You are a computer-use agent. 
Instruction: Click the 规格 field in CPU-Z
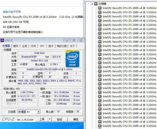click(50, 69)
